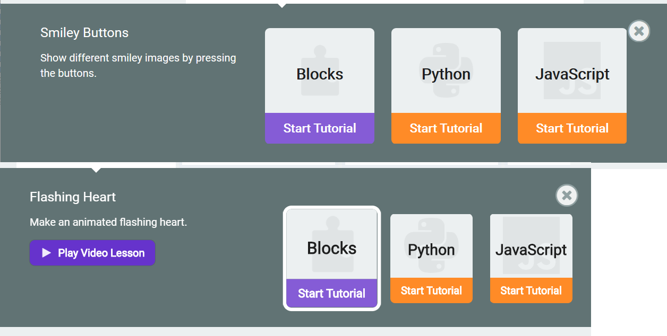Select Python logo card in Smiley Buttons
Screen dimensions: 667x336
[446, 70]
